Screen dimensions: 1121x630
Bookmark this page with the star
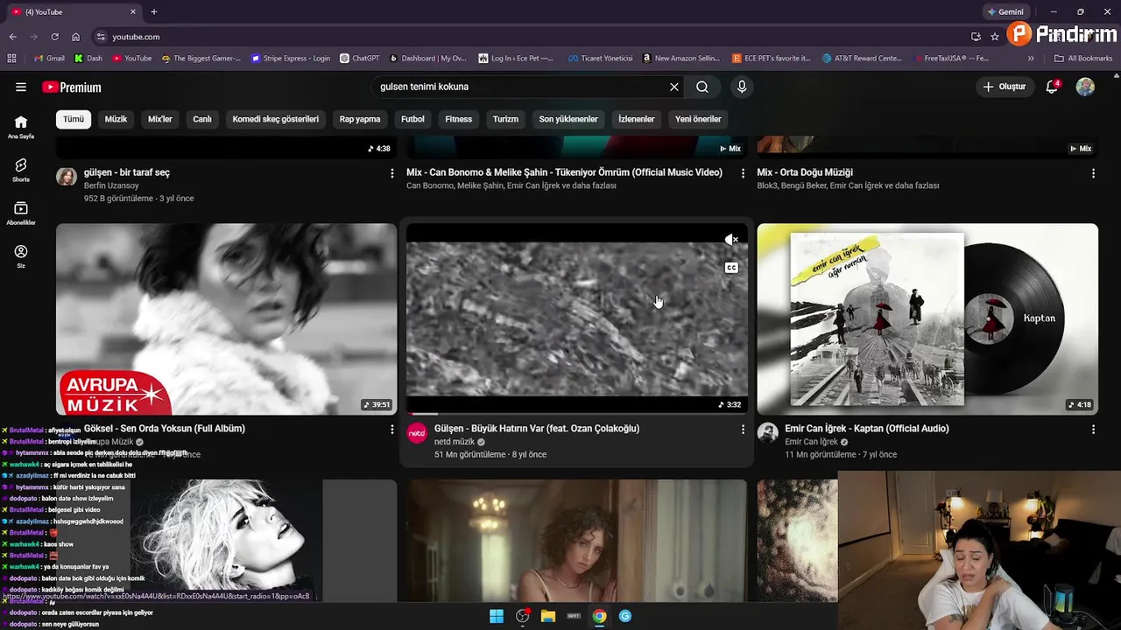click(995, 37)
